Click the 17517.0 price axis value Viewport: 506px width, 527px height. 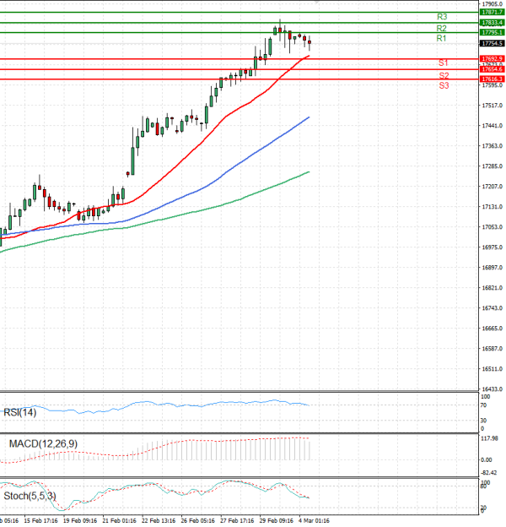click(x=493, y=106)
